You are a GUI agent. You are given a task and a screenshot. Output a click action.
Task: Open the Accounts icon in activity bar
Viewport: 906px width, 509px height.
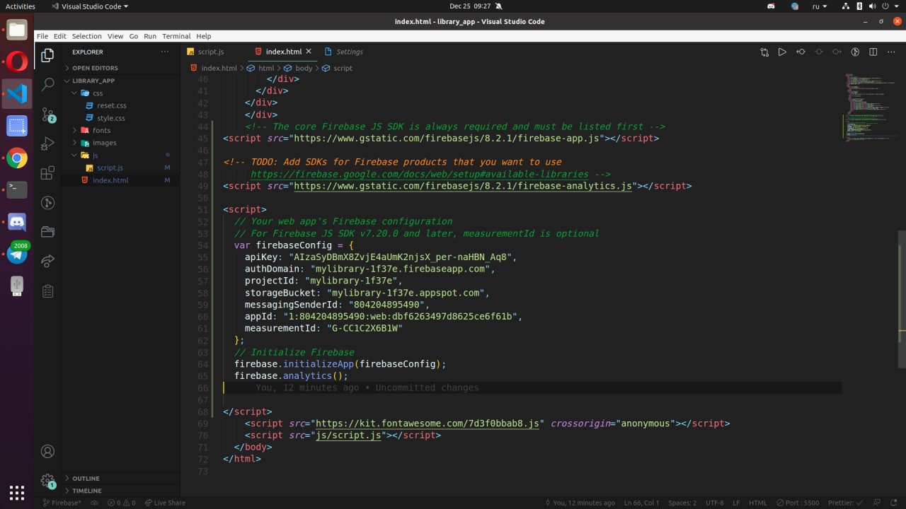point(47,451)
